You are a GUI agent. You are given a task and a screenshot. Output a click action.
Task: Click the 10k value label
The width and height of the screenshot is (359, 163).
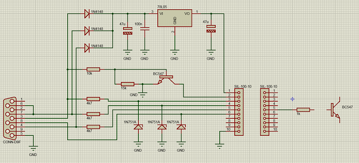point(90,74)
